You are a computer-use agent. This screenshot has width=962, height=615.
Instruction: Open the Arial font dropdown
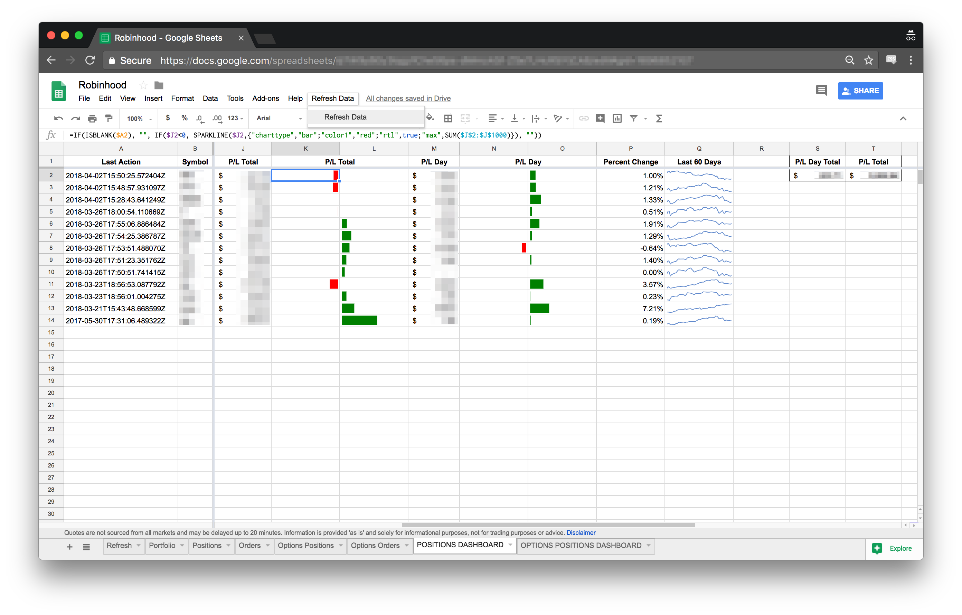click(279, 118)
